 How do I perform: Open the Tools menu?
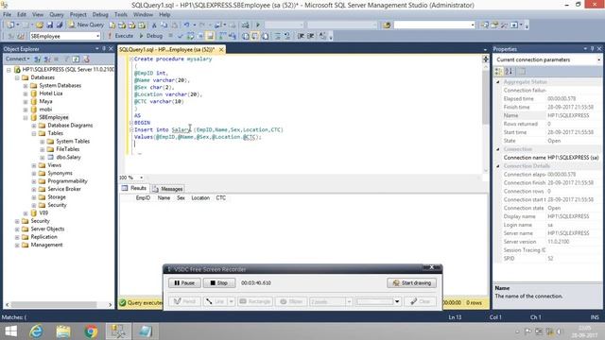(x=120, y=14)
